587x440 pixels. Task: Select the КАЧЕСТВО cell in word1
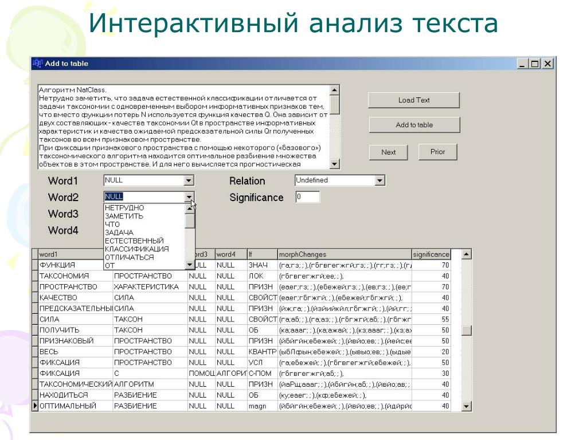tap(76, 297)
